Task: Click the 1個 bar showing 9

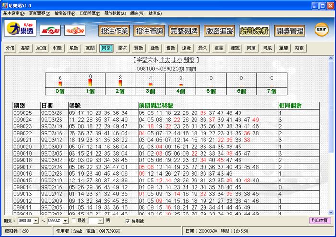Action: (90, 84)
